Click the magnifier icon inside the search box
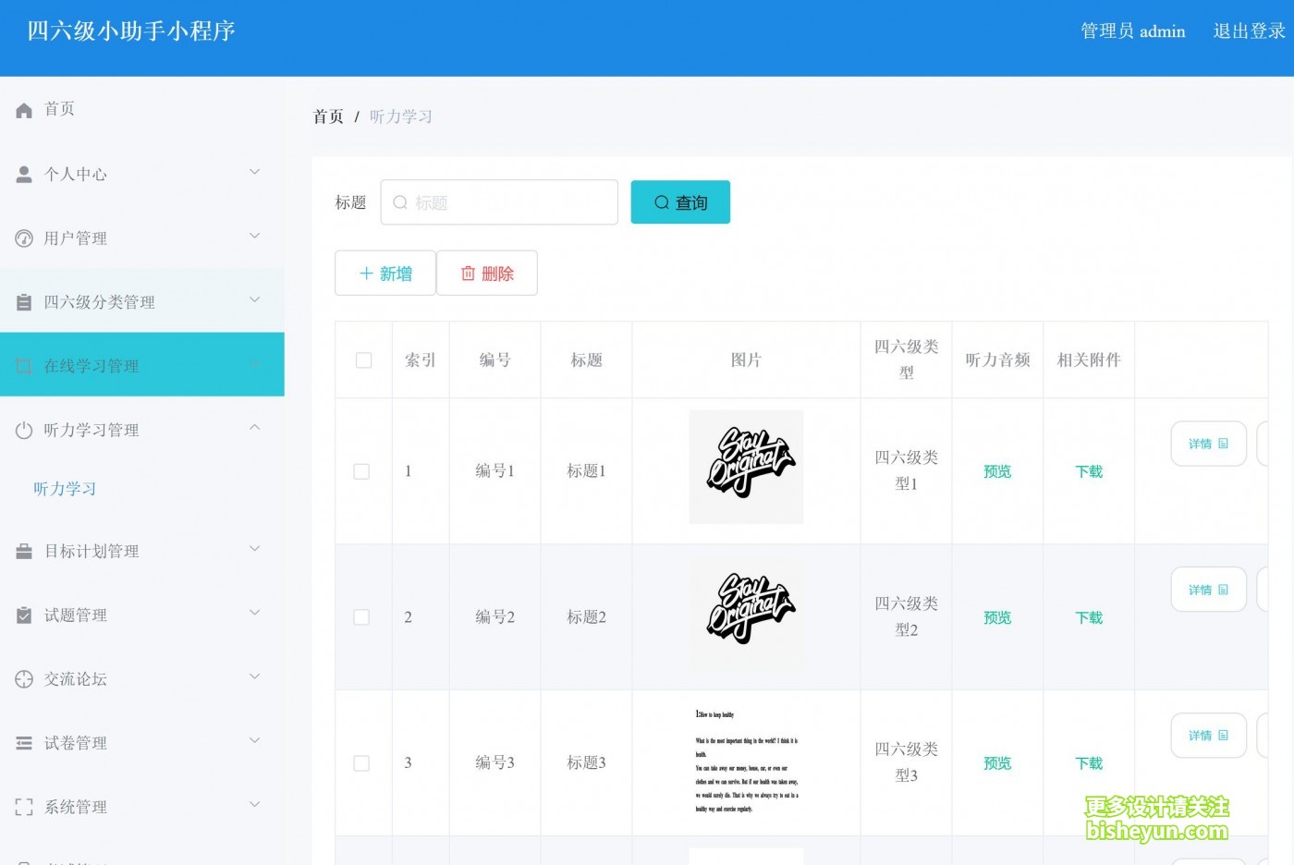The width and height of the screenshot is (1294, 865). 400,201
